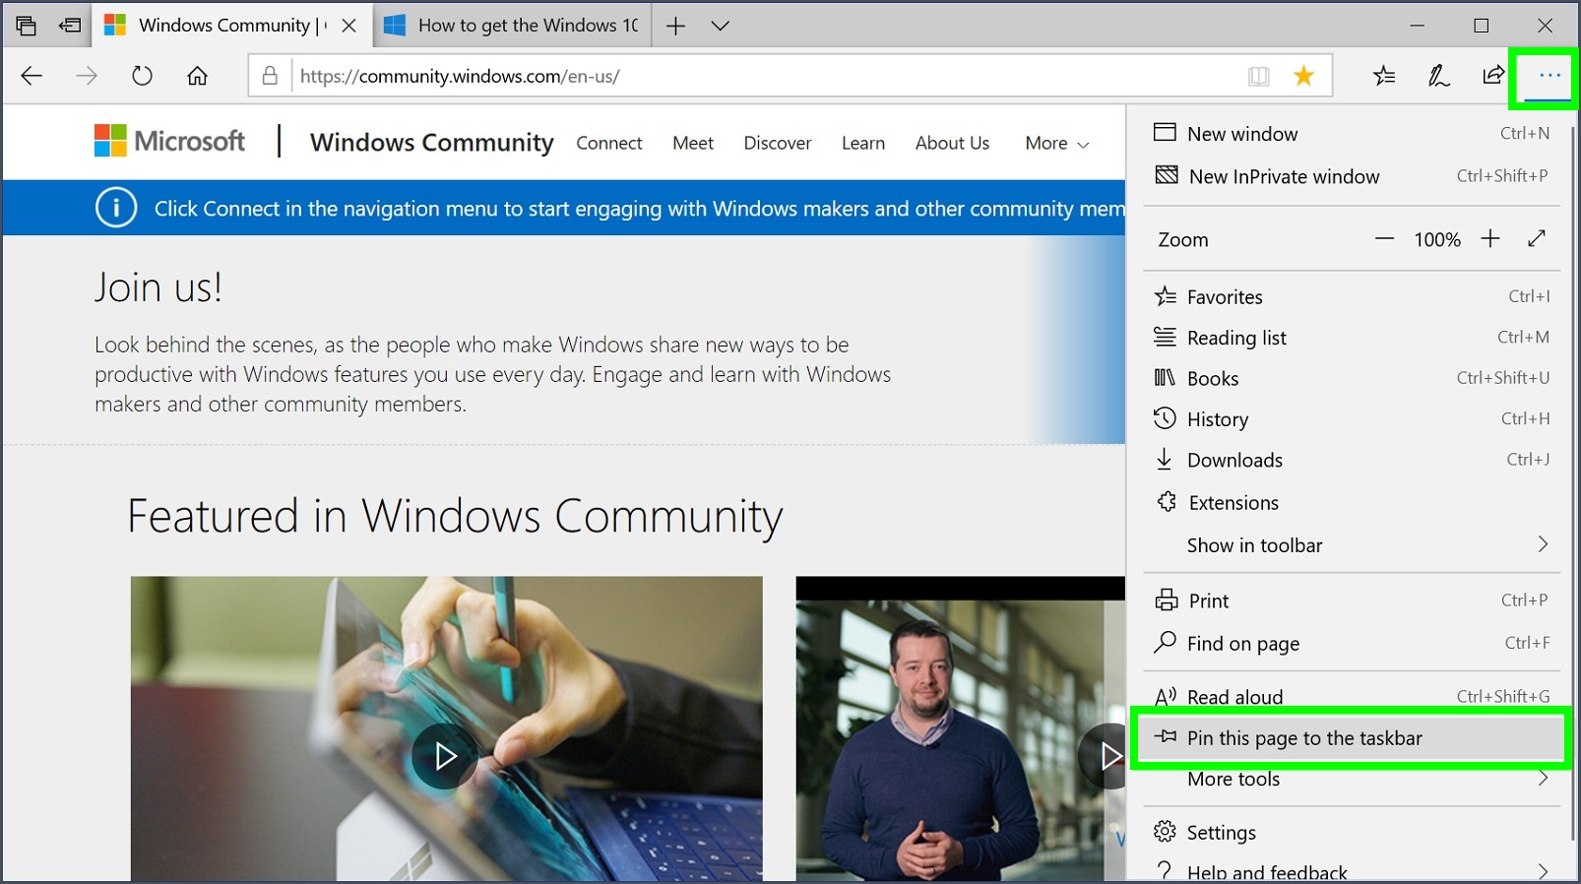Select the Windows Community tab
Viewport: 1581px width, 884px height.
233,26
